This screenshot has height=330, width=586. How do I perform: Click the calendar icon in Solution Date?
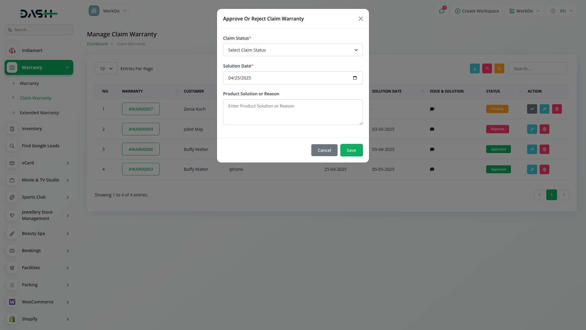355,78
